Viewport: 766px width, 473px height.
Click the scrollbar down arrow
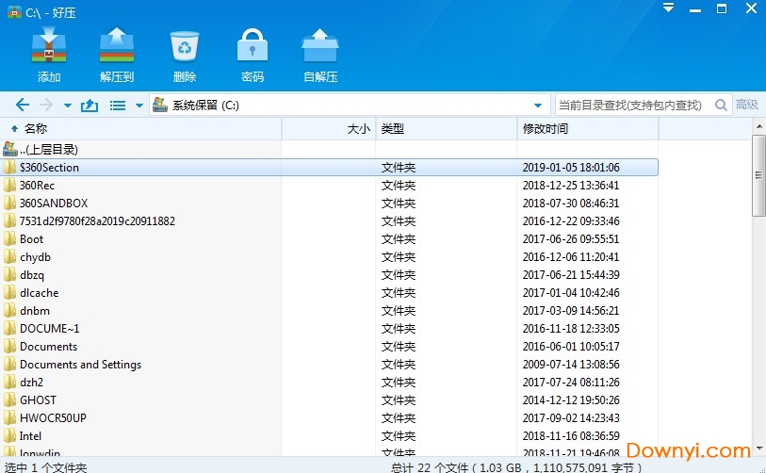click(x=758, y=449)
